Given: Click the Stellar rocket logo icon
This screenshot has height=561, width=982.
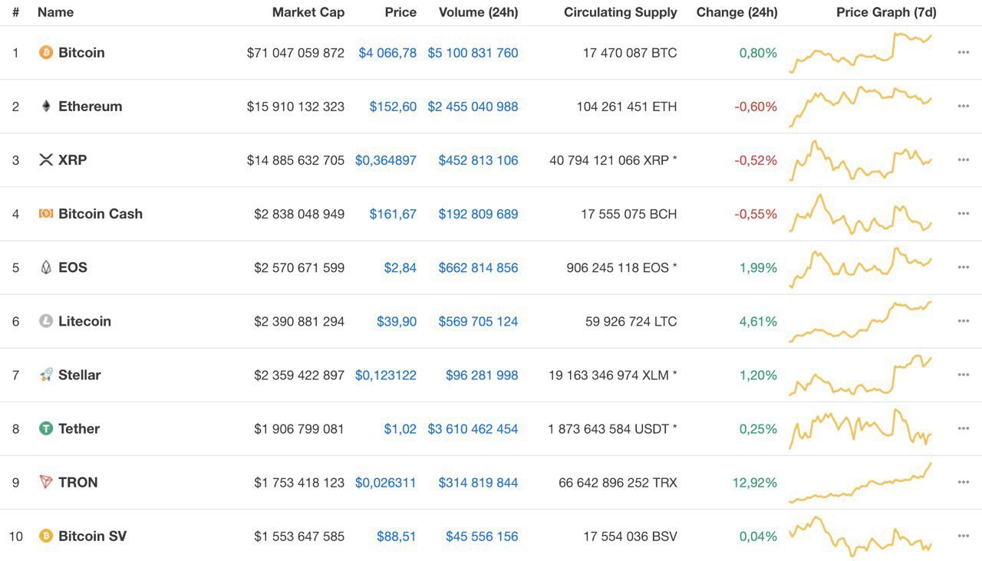Looking at the screenshot, I should pos(46,375).
